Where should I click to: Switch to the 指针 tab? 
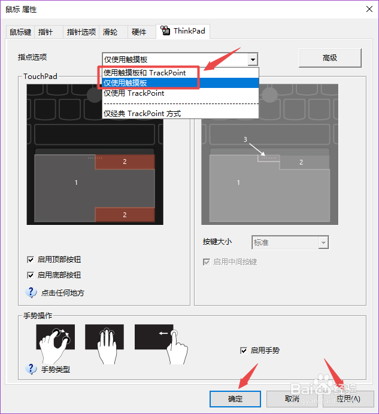pos(48,32)
